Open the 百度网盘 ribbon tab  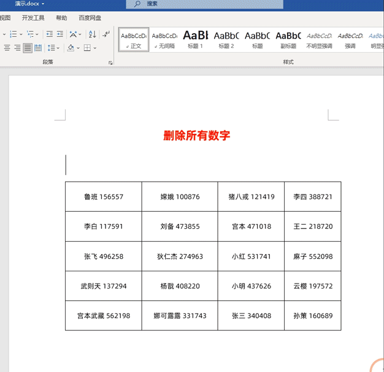90,18
